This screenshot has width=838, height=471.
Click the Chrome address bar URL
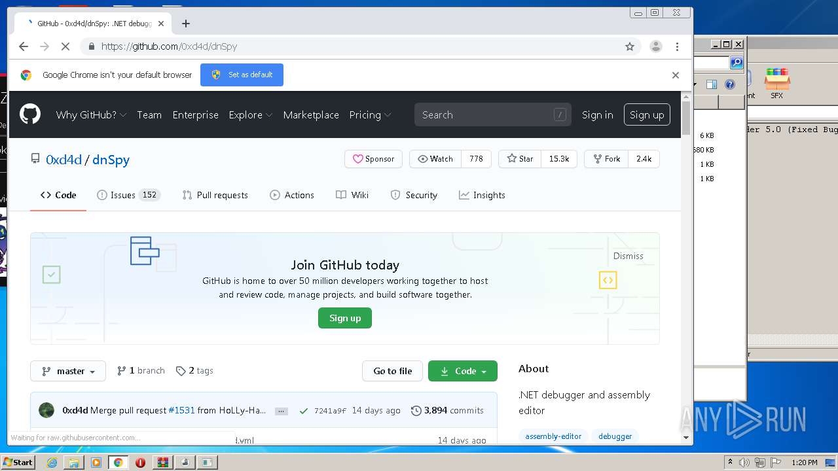pos(169,46)
